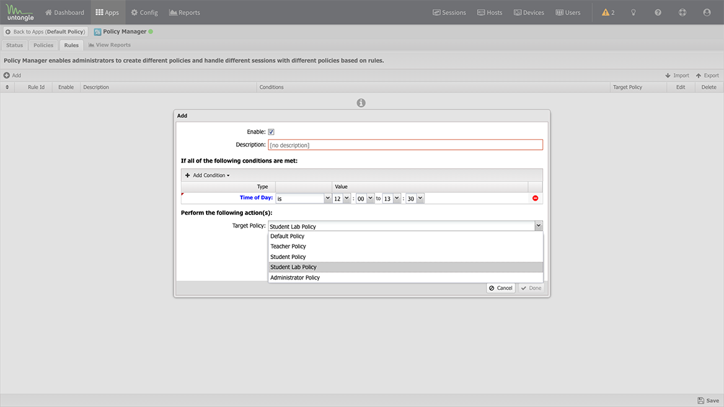Click the Enable column header
Image resolution: width=724 pixels, height=407 pixels.
click(66, 87)
